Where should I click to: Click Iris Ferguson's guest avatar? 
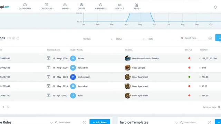[73, 77]
